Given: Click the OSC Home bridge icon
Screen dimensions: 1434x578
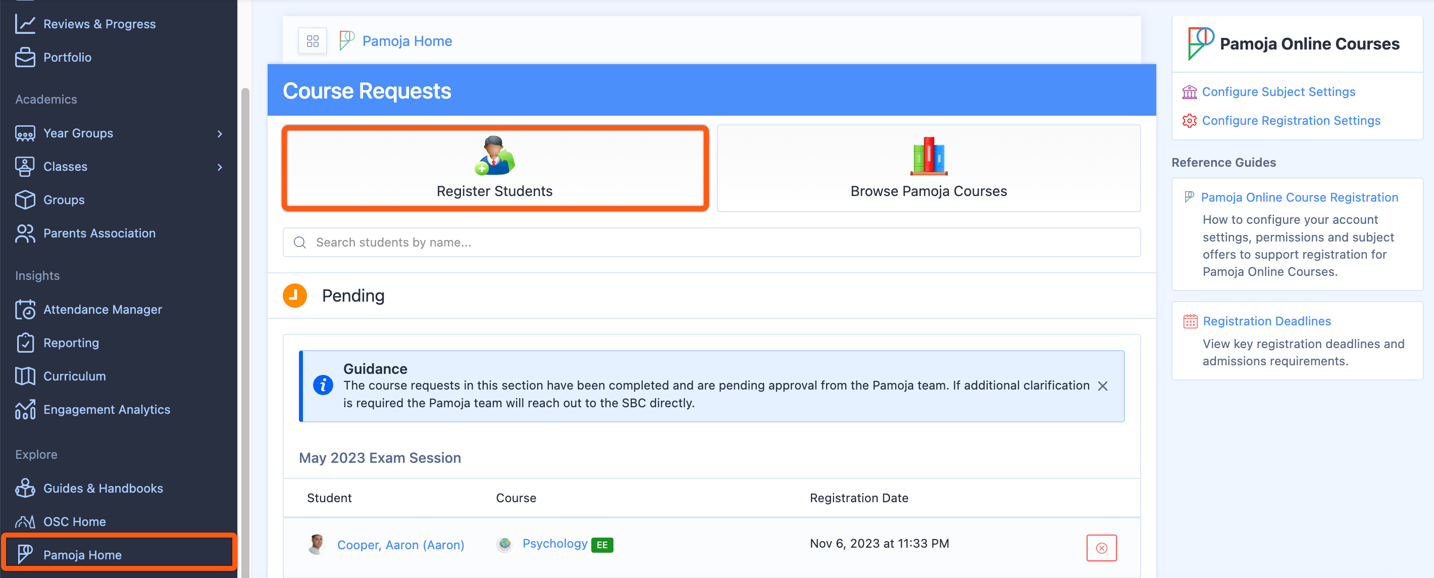Looking at the screenshot, I should coord(25,522).
